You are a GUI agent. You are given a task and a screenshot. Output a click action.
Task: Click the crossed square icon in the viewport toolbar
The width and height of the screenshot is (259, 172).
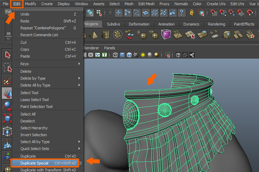click(91, 55)
